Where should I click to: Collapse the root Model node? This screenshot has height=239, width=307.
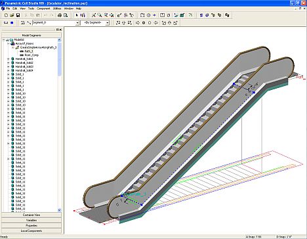[x=4, y=40]
